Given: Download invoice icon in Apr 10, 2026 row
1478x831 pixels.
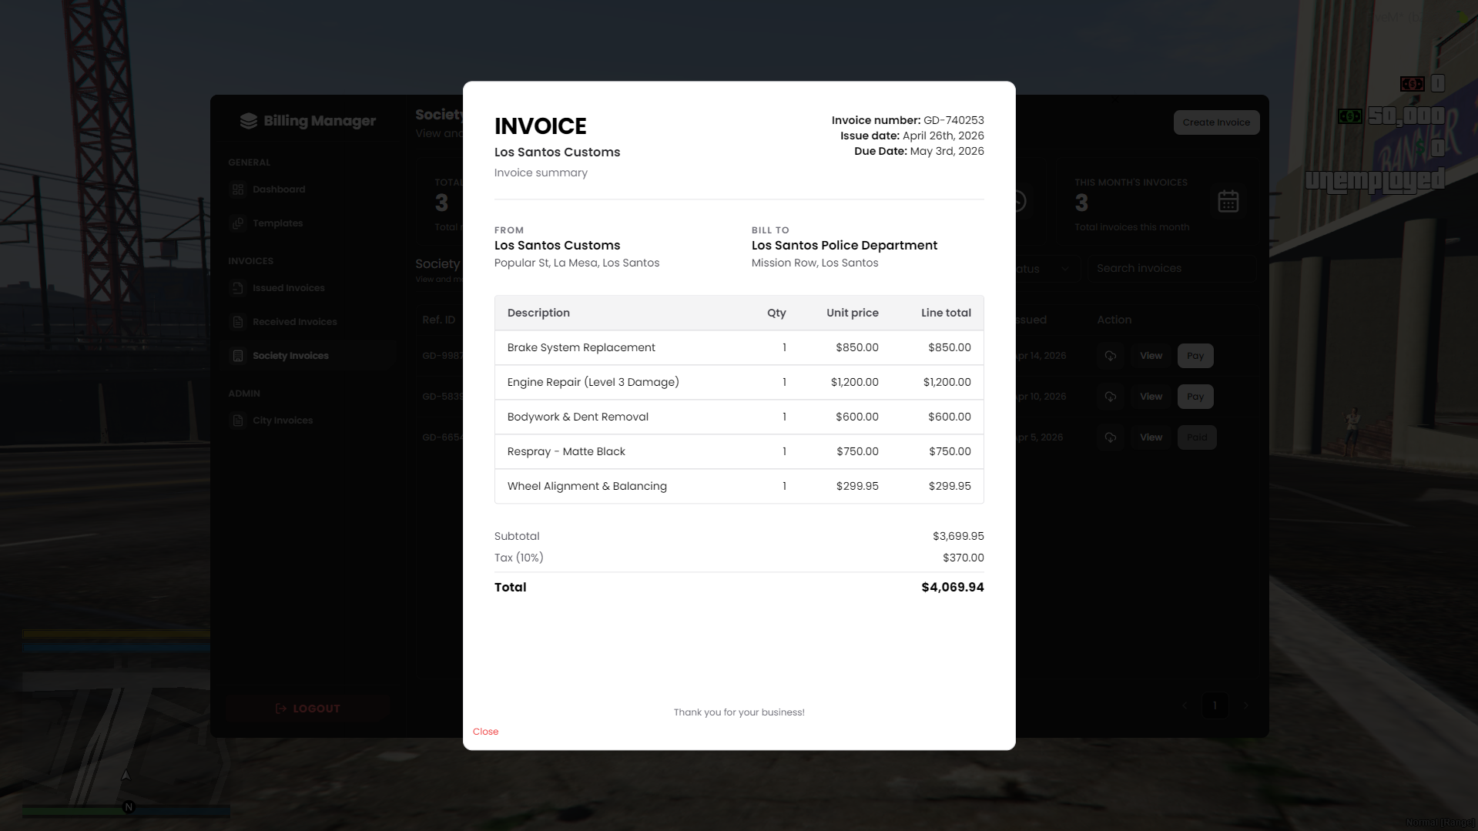Looking at the screenshot, I should click(1111, 397).
